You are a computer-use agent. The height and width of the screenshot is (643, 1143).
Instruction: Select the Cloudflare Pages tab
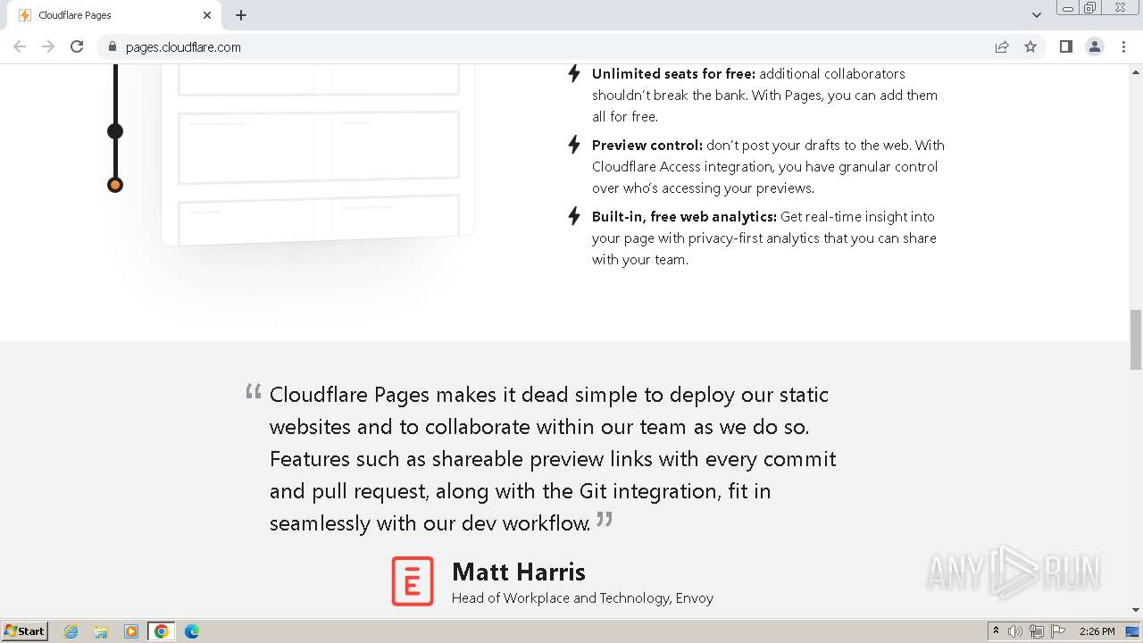[113, 15]
